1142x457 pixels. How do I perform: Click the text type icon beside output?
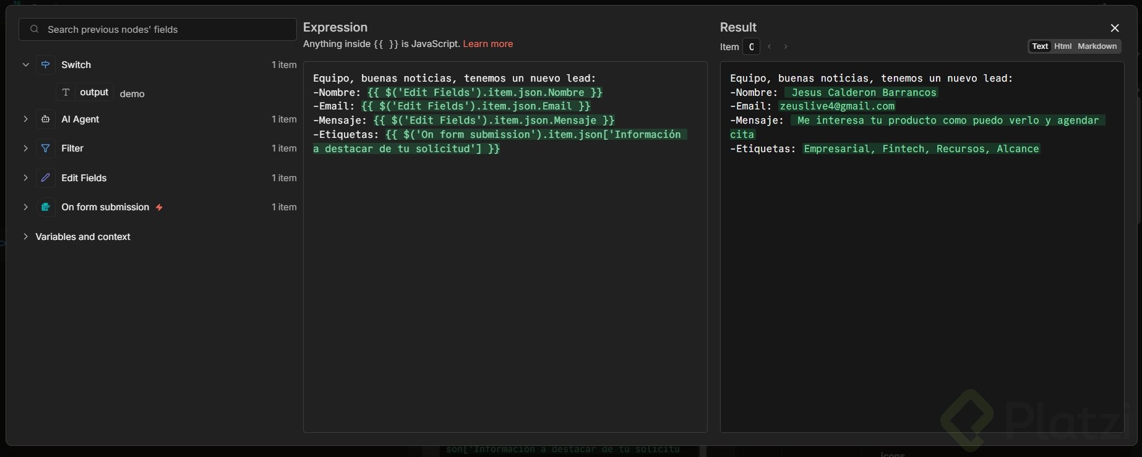(x=66, y=92)
